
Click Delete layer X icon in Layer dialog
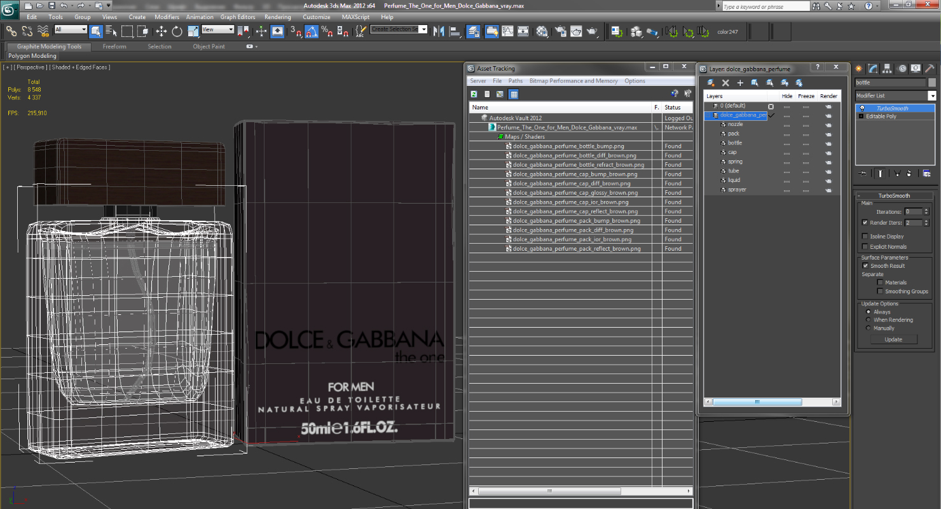pos(725,83)
